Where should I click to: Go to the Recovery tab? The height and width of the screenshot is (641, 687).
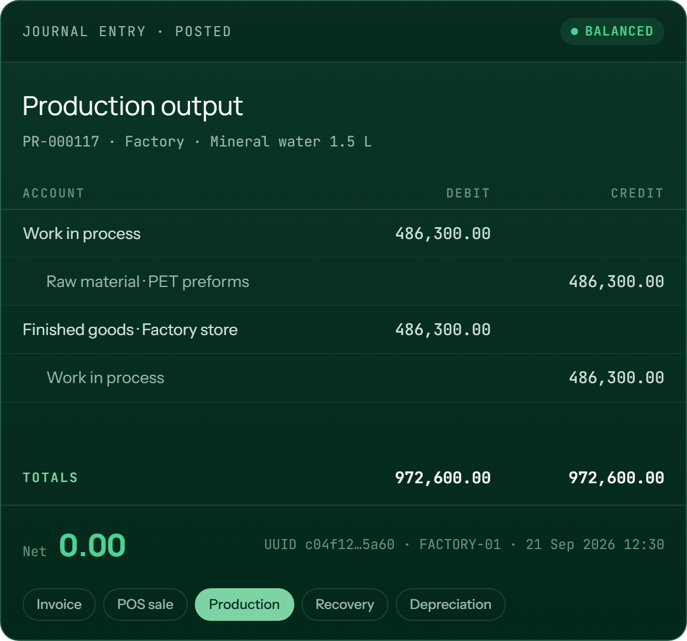(x=345, y=604)
